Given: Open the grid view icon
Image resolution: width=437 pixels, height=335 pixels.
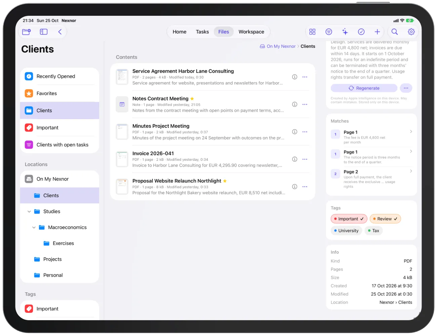Looking at the screenshot, I should tap(312, 32).
